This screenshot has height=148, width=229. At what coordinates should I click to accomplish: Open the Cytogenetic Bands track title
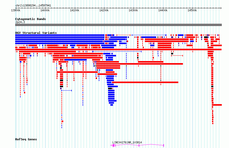coord(31,19)
